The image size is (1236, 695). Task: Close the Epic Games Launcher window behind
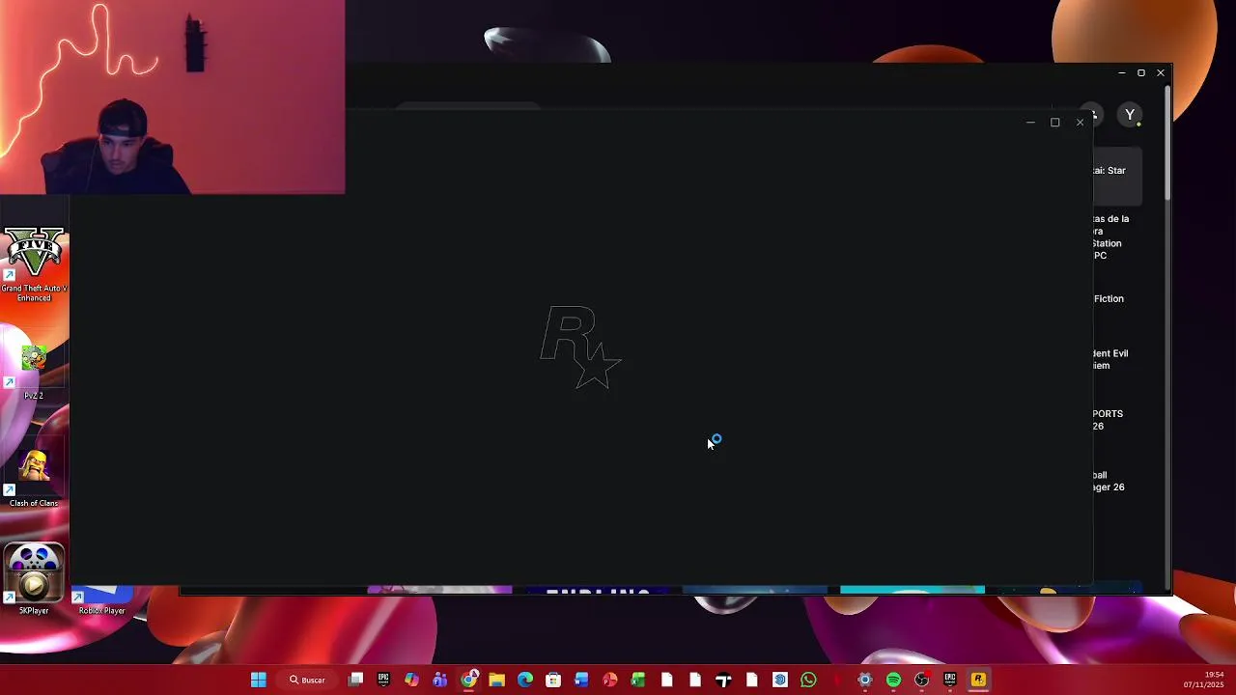(x=1161, y=72)
